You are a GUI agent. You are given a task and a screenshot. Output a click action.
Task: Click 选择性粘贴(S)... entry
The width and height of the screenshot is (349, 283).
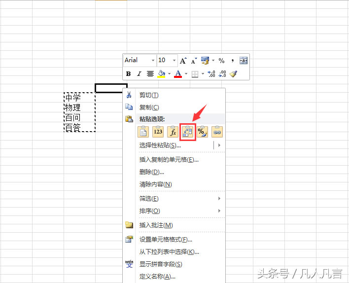(x=160, y=145)
